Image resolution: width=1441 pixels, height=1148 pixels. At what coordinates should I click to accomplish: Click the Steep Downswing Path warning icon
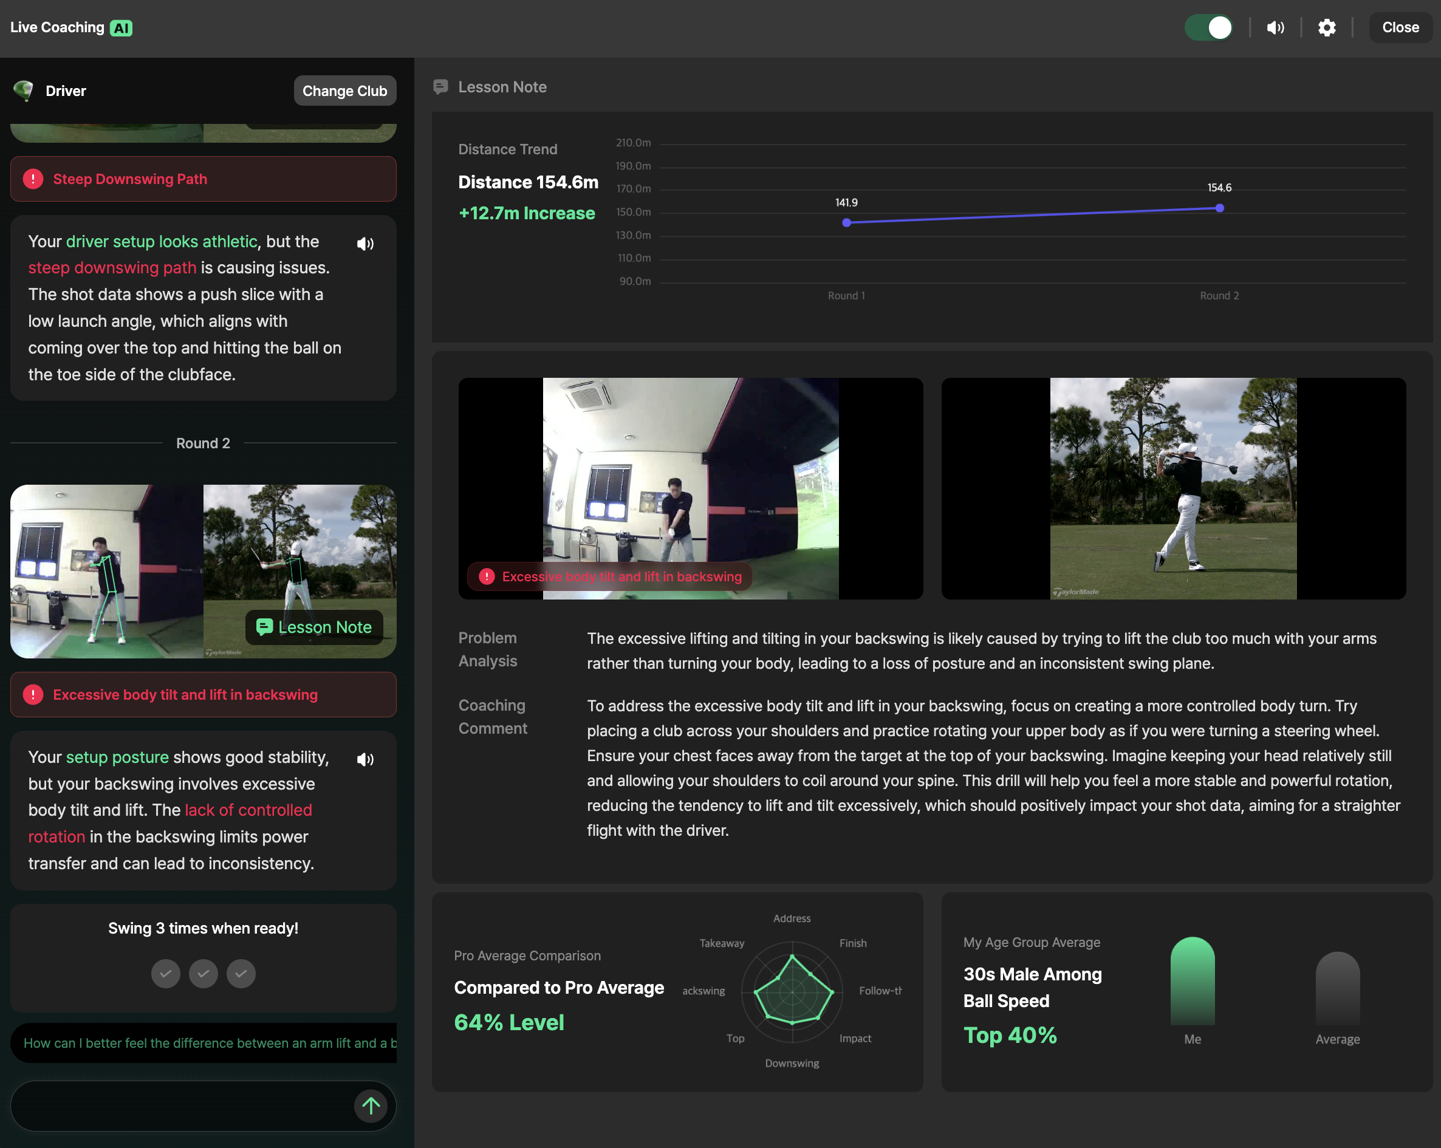point(33,179)
